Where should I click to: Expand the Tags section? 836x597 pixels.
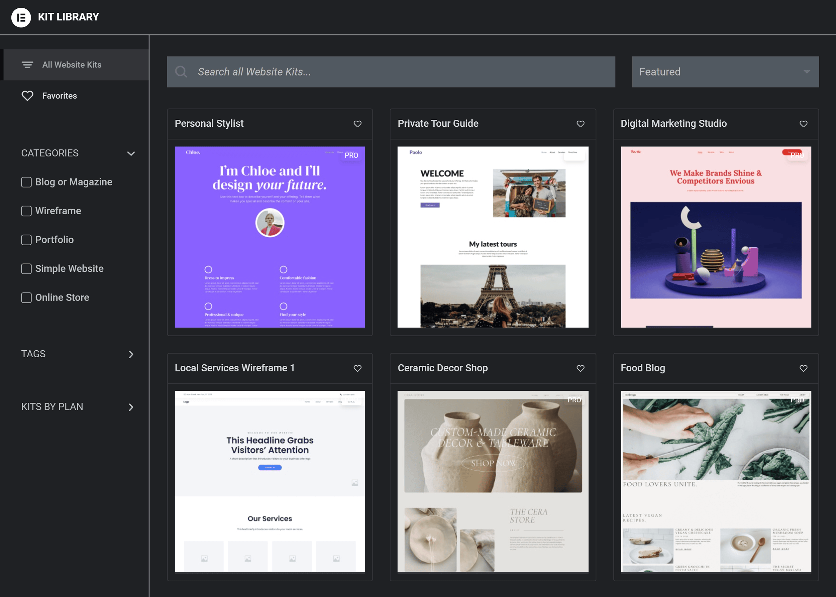(131, 354)
